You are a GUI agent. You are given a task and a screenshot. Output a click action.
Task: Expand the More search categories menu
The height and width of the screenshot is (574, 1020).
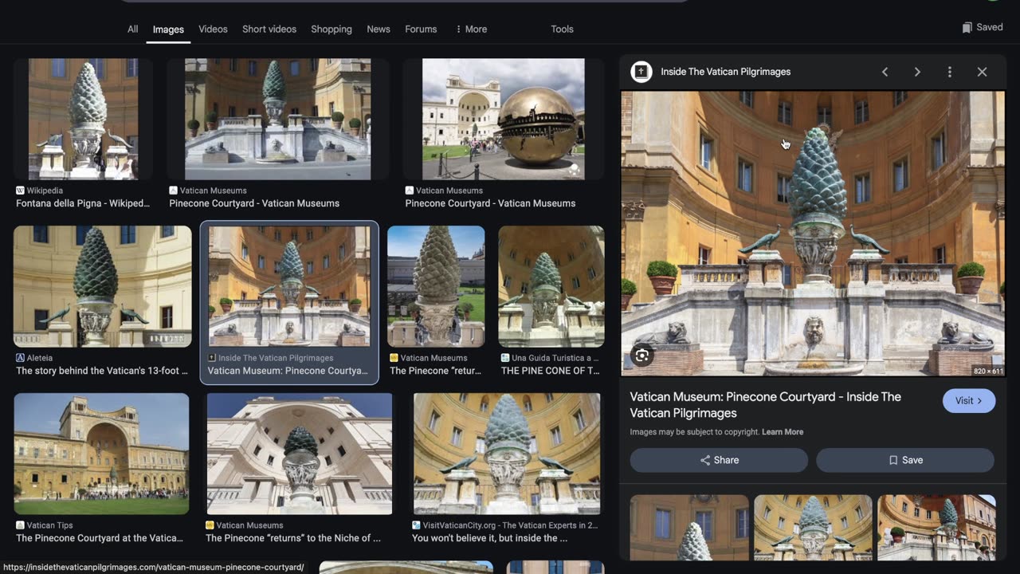(471, 29)
